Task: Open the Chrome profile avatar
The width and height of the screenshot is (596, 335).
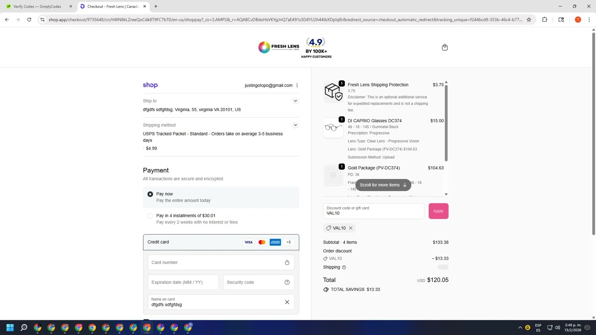Action: click(x=578, y=19)
